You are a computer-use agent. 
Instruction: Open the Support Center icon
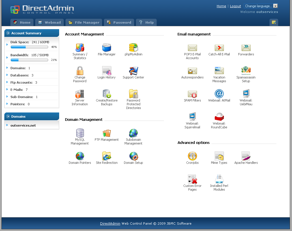click(134, 71)
